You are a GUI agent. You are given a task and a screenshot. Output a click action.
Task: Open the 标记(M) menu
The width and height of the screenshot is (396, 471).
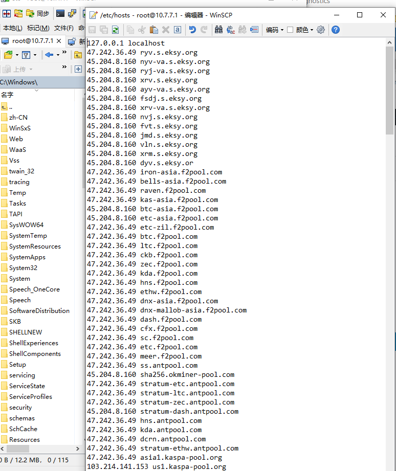point(38,28)
